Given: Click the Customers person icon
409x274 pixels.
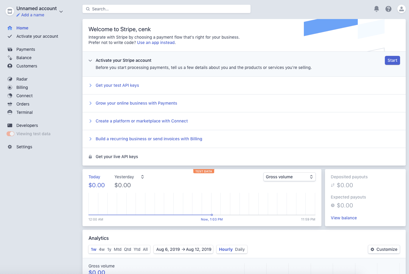Looking at the screenshot, I should pyautogui.click(x=10, y=66).
